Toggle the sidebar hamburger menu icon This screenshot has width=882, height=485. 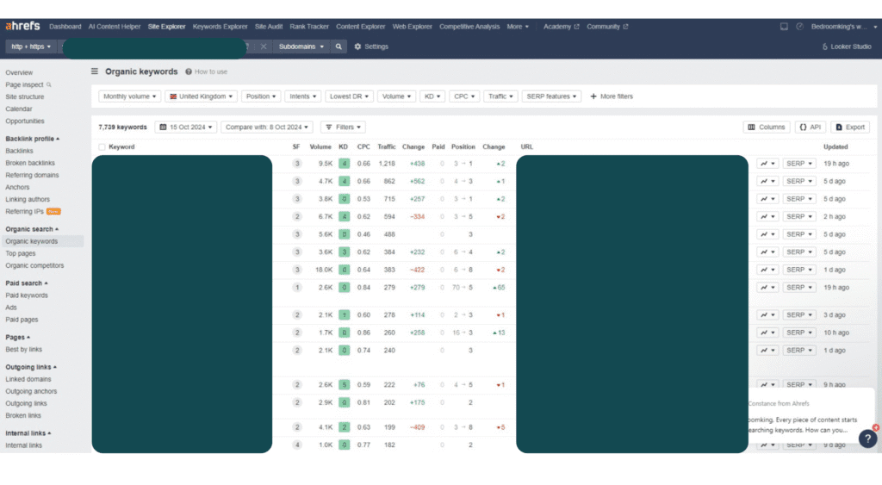95,72
